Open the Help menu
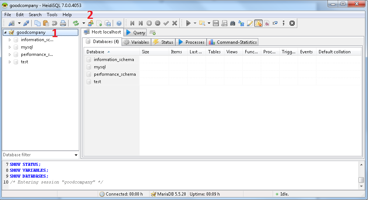Viewport: 368px width, 200px height. click(x=67, y=14)
